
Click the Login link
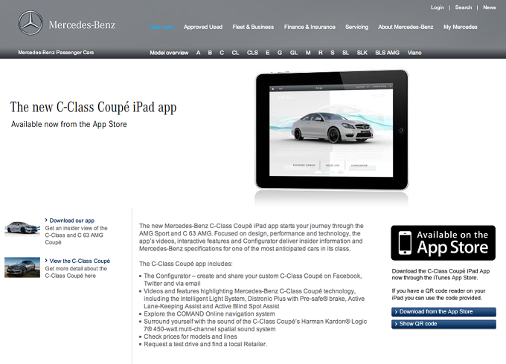(438, 7)
